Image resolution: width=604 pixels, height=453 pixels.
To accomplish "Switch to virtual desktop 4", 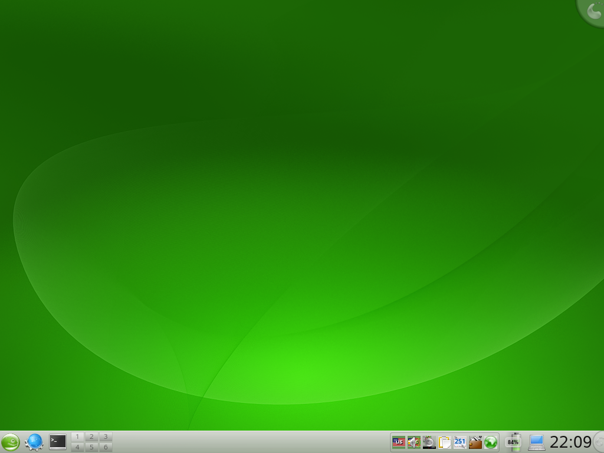I will click(x=77, y=447).
